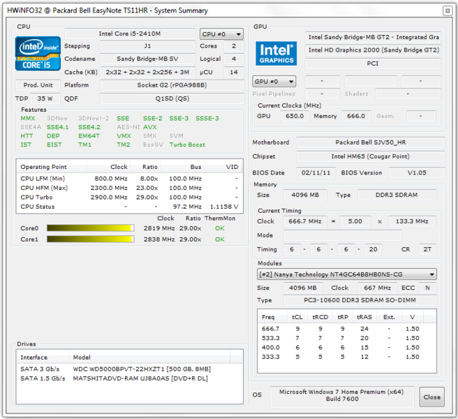Click the Core1 load bar
This screenshot has width=458, height=419.
(x=91, y=239)
